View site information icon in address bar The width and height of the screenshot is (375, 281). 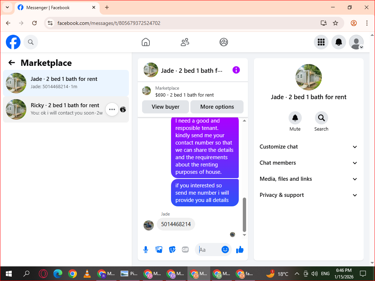point(50,23)
